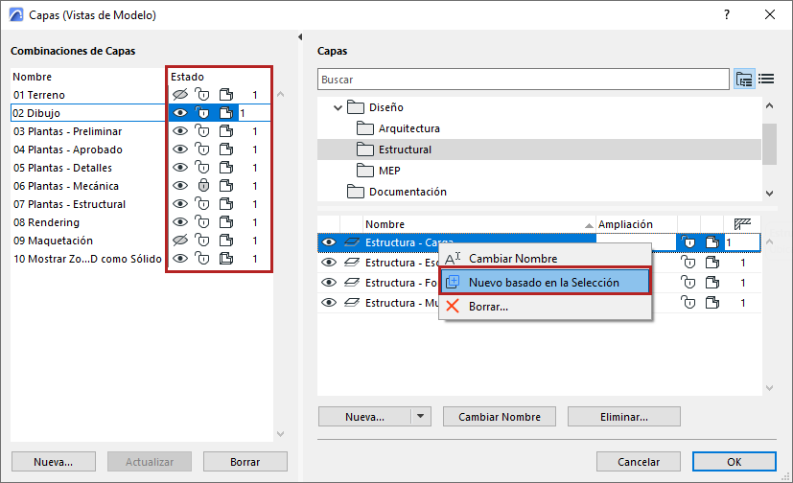The height and width of the screenshot is (483, 793).
Task: Click unlock icon for 01 Terreno combination
Action: tap(202, 95)
